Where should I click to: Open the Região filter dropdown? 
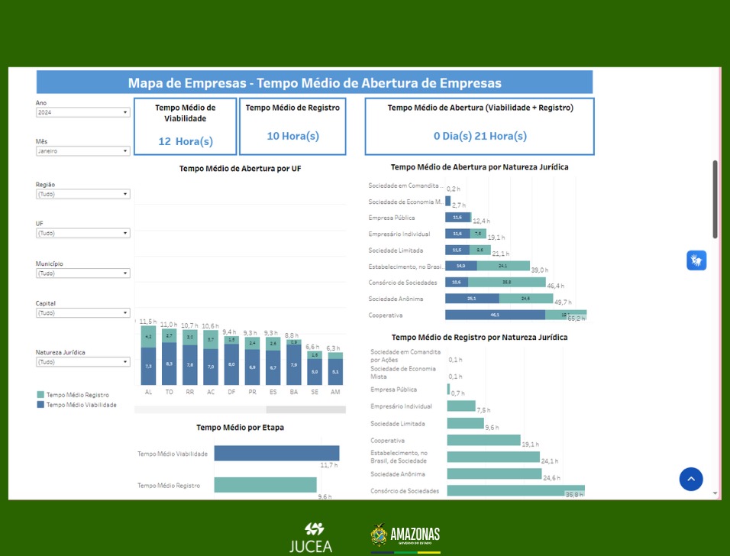82,194
